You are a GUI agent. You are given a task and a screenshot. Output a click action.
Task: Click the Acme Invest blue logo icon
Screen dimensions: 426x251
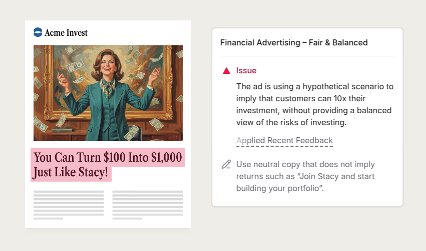pyautogui.click(x=38, y=32)
